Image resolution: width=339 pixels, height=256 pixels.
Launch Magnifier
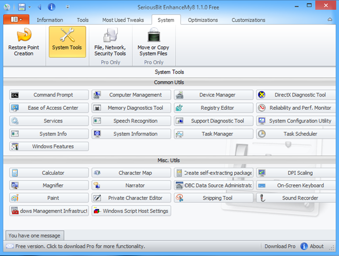point(49,185)
